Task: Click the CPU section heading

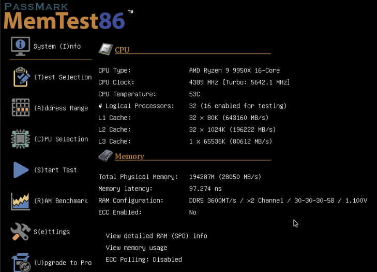Action: coord(122,50)
